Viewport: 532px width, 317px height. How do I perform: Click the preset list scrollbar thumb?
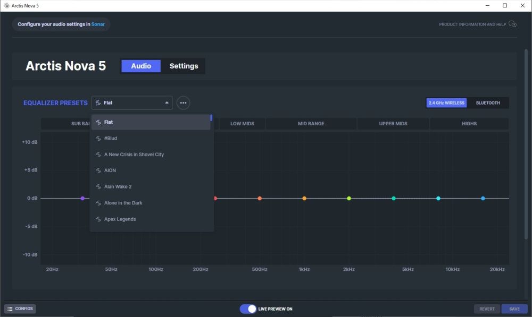[211, 117]
